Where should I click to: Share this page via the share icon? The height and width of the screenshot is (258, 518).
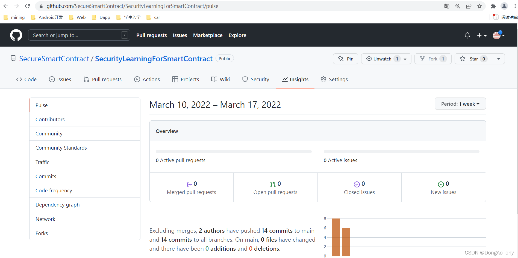pyautogui.click(x=469, y=6)
